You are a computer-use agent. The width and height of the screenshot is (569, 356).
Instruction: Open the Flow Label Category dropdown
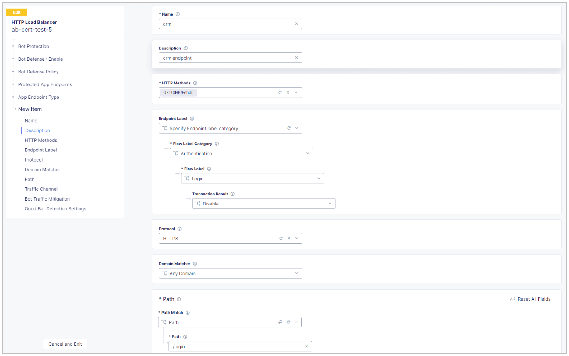click(x=308, y=153)
